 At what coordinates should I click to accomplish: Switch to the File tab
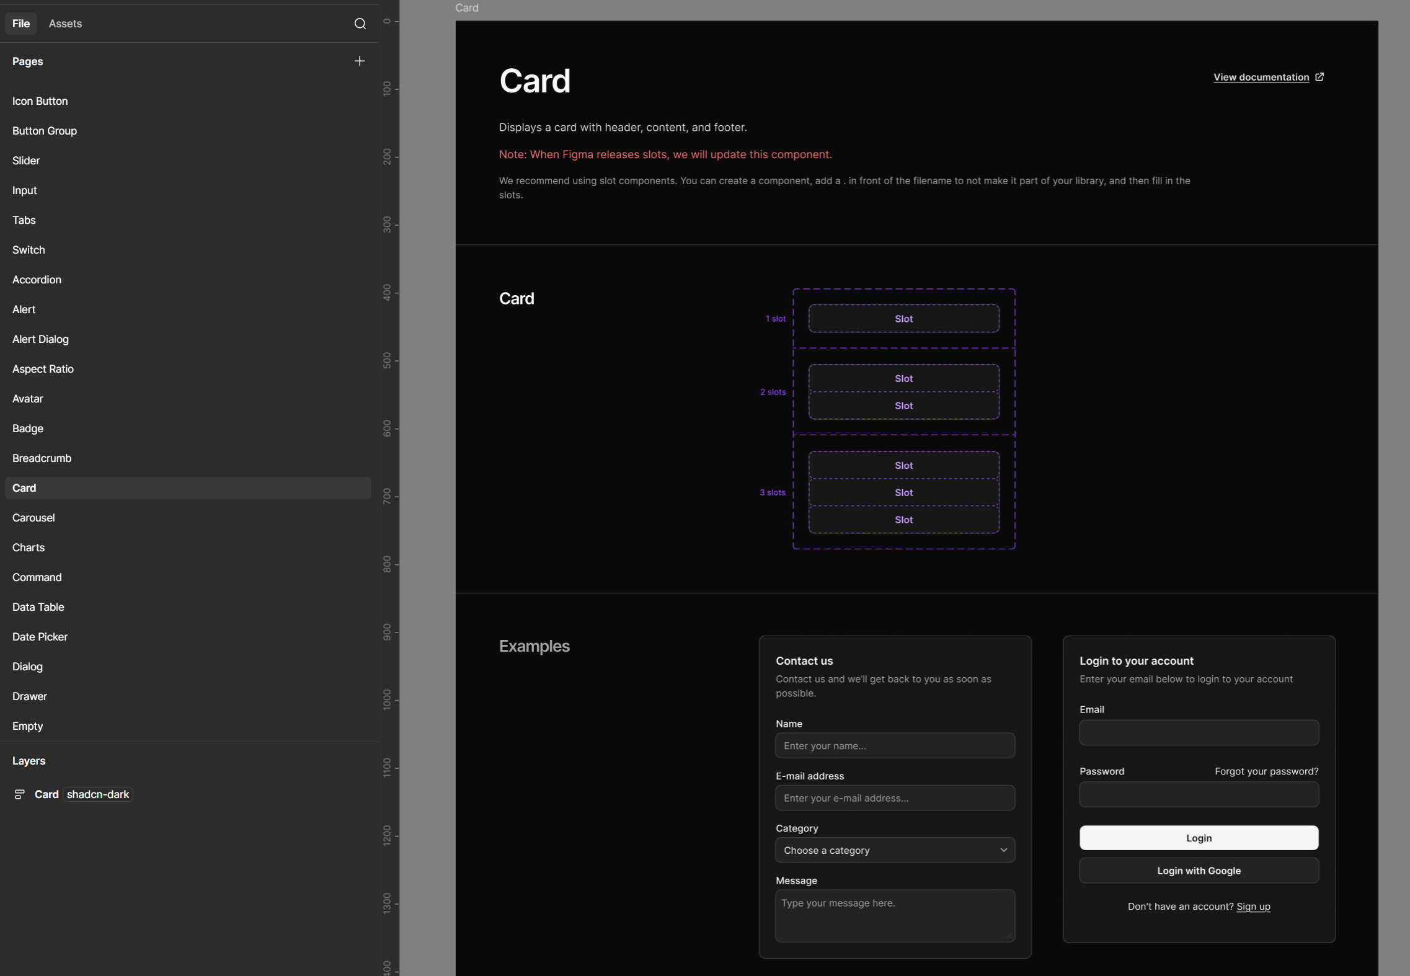pyautogui.click(x=20, y=24)
